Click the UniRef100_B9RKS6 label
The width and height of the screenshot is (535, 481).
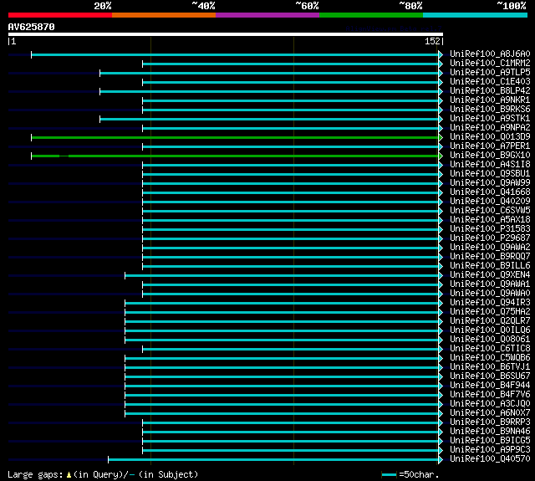[490, 110]
